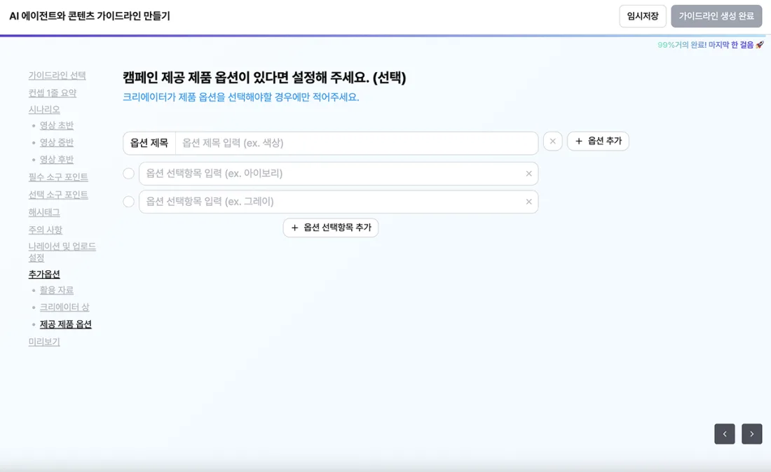The width and height of the screenshot is (771, 472).
Task: Clear the 그레이 option item field
Action: point(528,202)
